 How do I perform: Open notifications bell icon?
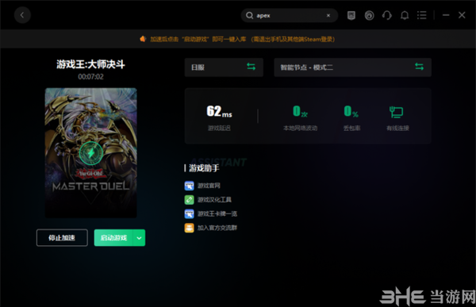click(405, 15)
